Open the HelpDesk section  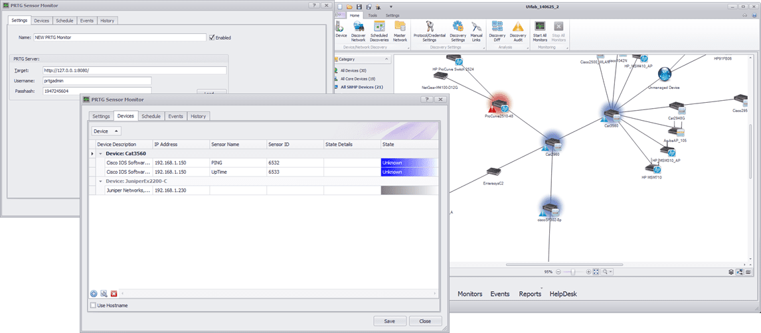563,295
